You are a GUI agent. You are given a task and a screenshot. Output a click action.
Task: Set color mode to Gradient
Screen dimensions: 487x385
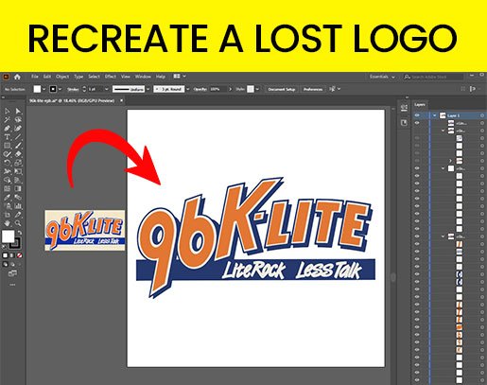[12, 255]
